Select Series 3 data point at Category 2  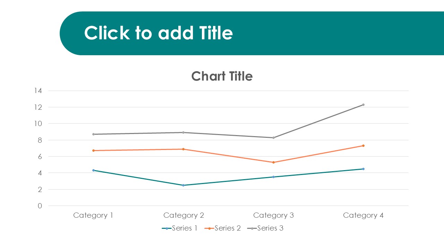pyautogui.click(x=183, y=132)
